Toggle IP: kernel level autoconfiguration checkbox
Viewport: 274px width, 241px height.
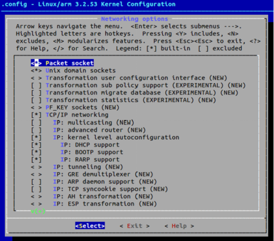pyautogui.click(x=37, y=137)
